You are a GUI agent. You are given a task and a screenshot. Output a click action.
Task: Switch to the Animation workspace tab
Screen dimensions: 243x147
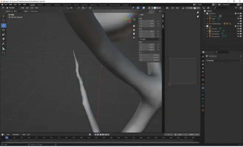click(x=84, y=5)
